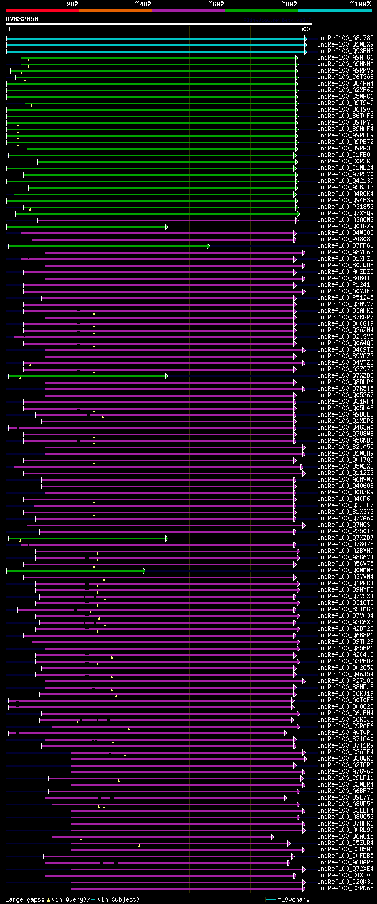Click the UniRef100_B1XHZ1 label
Viewport: 377px width, 904px height.
(x=345, y=259)
